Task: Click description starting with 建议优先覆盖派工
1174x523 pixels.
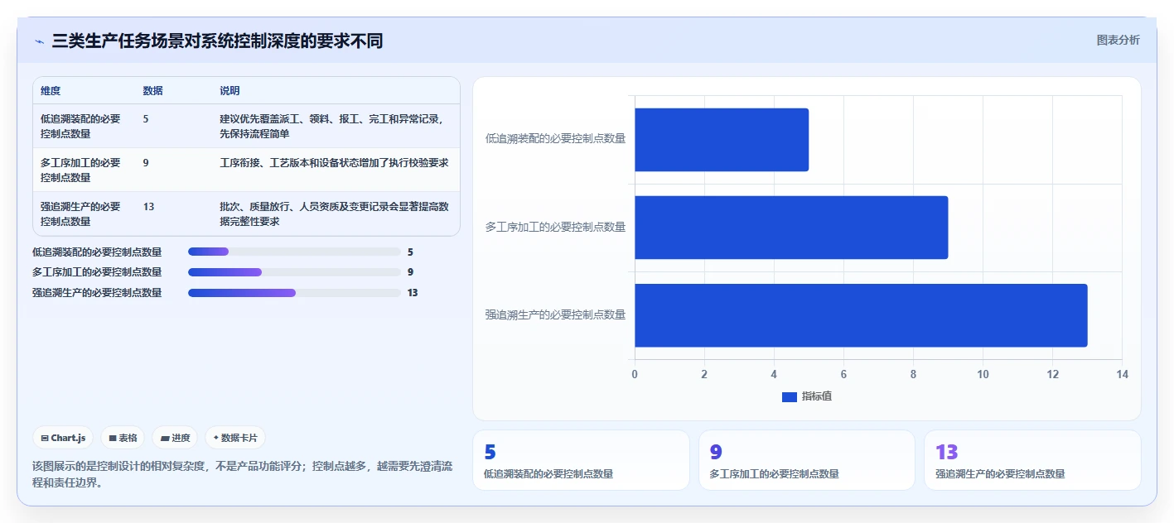Action: pyautogui.click(x=332, y=126)
